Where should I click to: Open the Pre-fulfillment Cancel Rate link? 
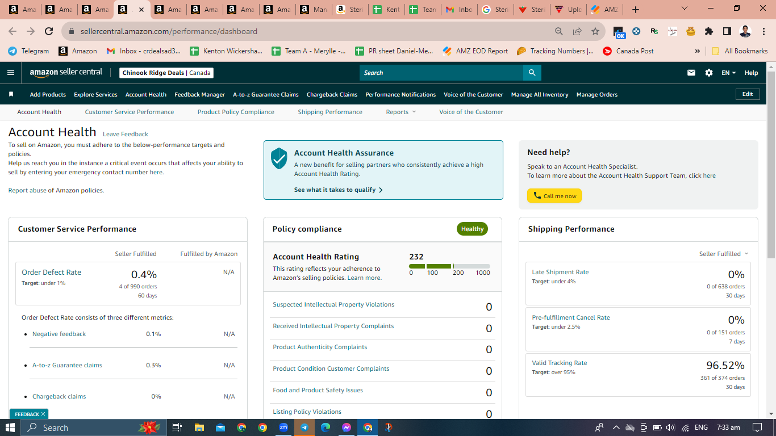coord(571,317)
